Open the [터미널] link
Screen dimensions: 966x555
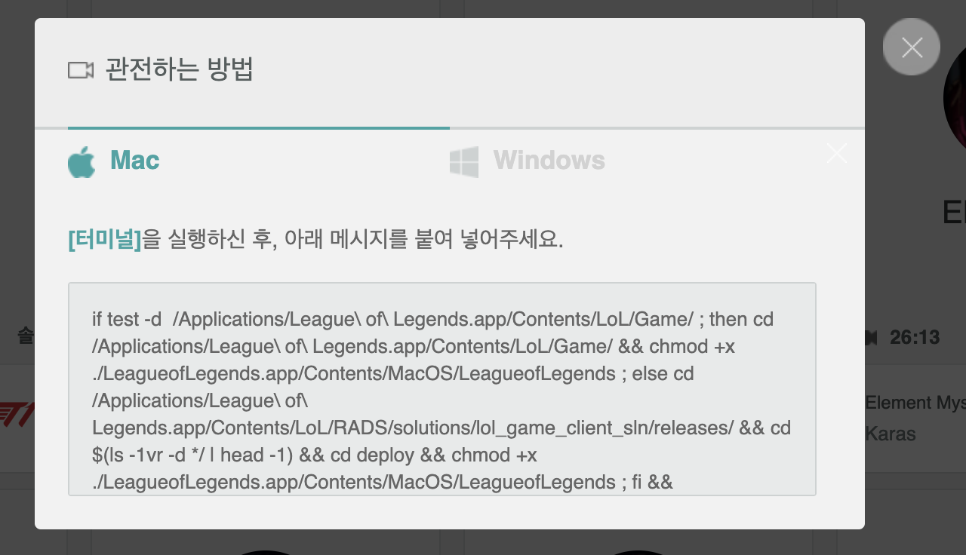105,240
